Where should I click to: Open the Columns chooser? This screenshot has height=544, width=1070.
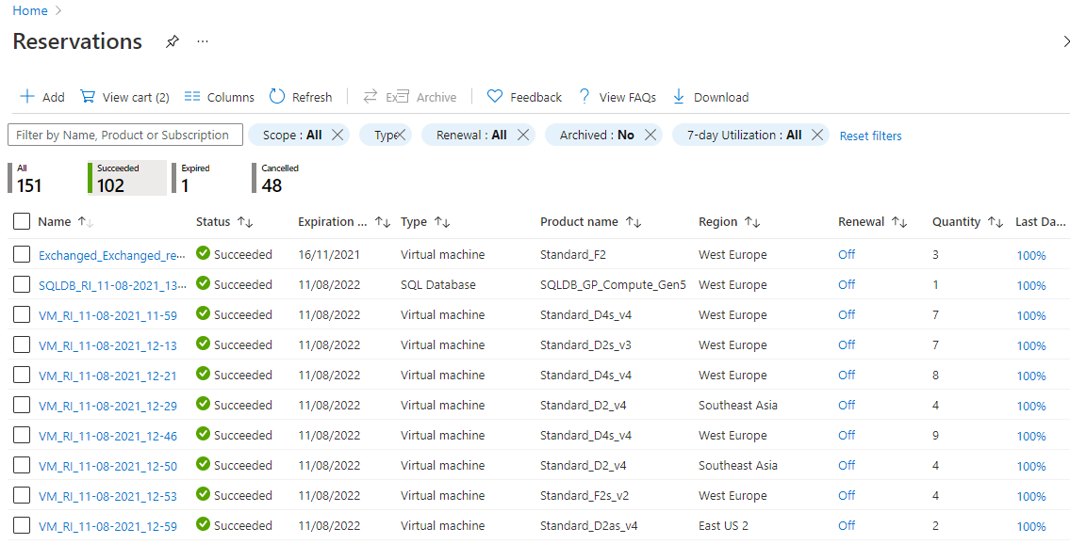[x=219, y=97]
